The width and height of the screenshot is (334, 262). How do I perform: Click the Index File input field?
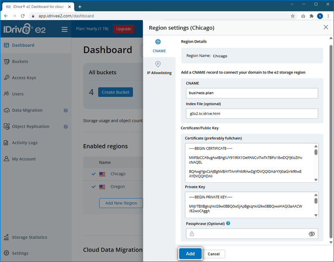(x=252, y=114)
